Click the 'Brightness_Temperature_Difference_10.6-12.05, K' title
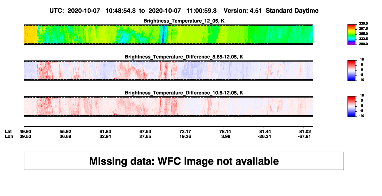 click(184, 93)
